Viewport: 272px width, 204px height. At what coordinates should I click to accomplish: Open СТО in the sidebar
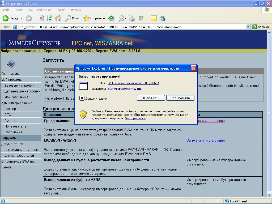[x=8, y=115]
